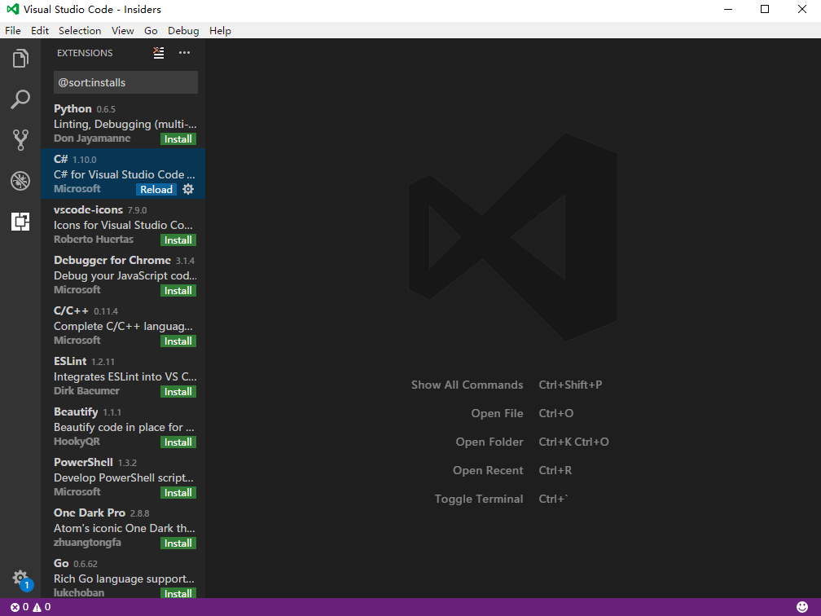Open the Explorer view in activity bar
821x616 pixels.
coord(20,58)
